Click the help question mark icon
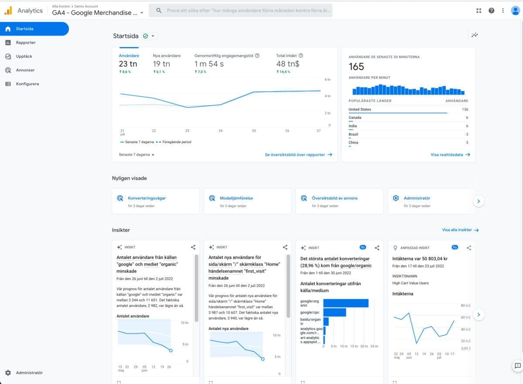The width and height of the screenshot is (523, 384). coord(491,10)
